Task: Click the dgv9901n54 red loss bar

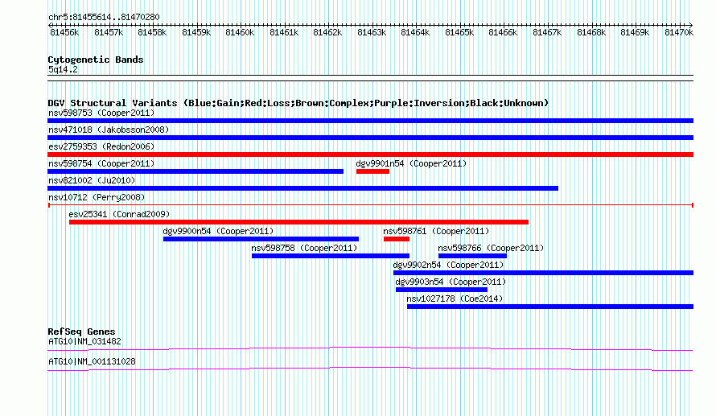Action: (x=372, y=171)
